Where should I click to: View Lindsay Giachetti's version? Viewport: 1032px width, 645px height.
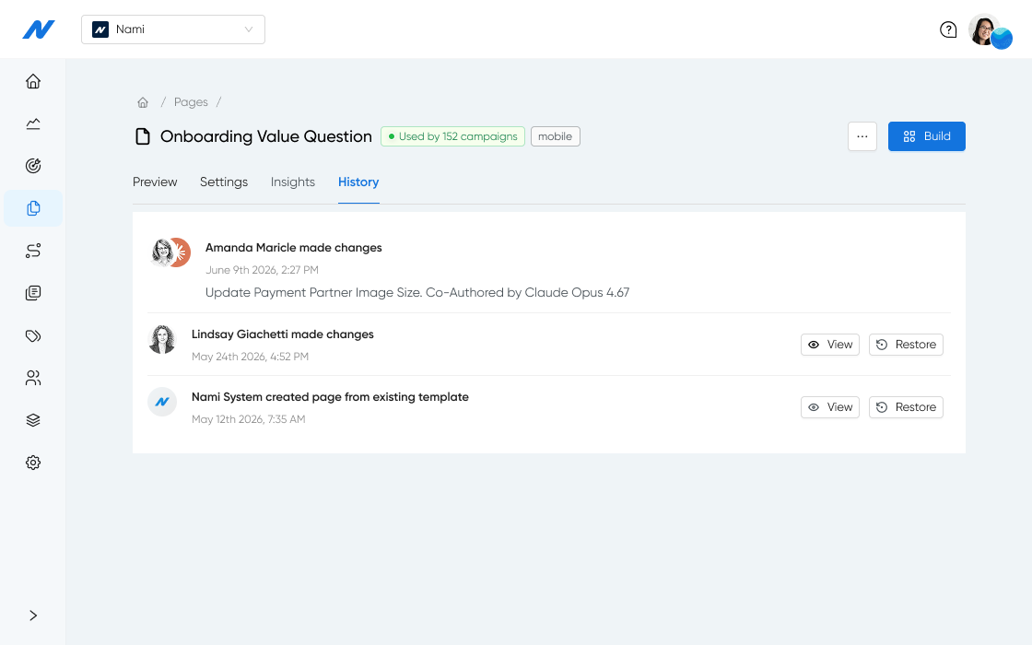[830, 345]
